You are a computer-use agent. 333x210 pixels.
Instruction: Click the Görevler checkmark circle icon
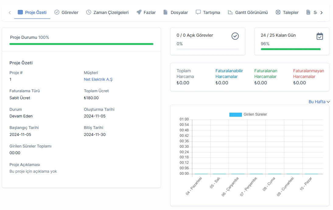(x=57, y=12)
